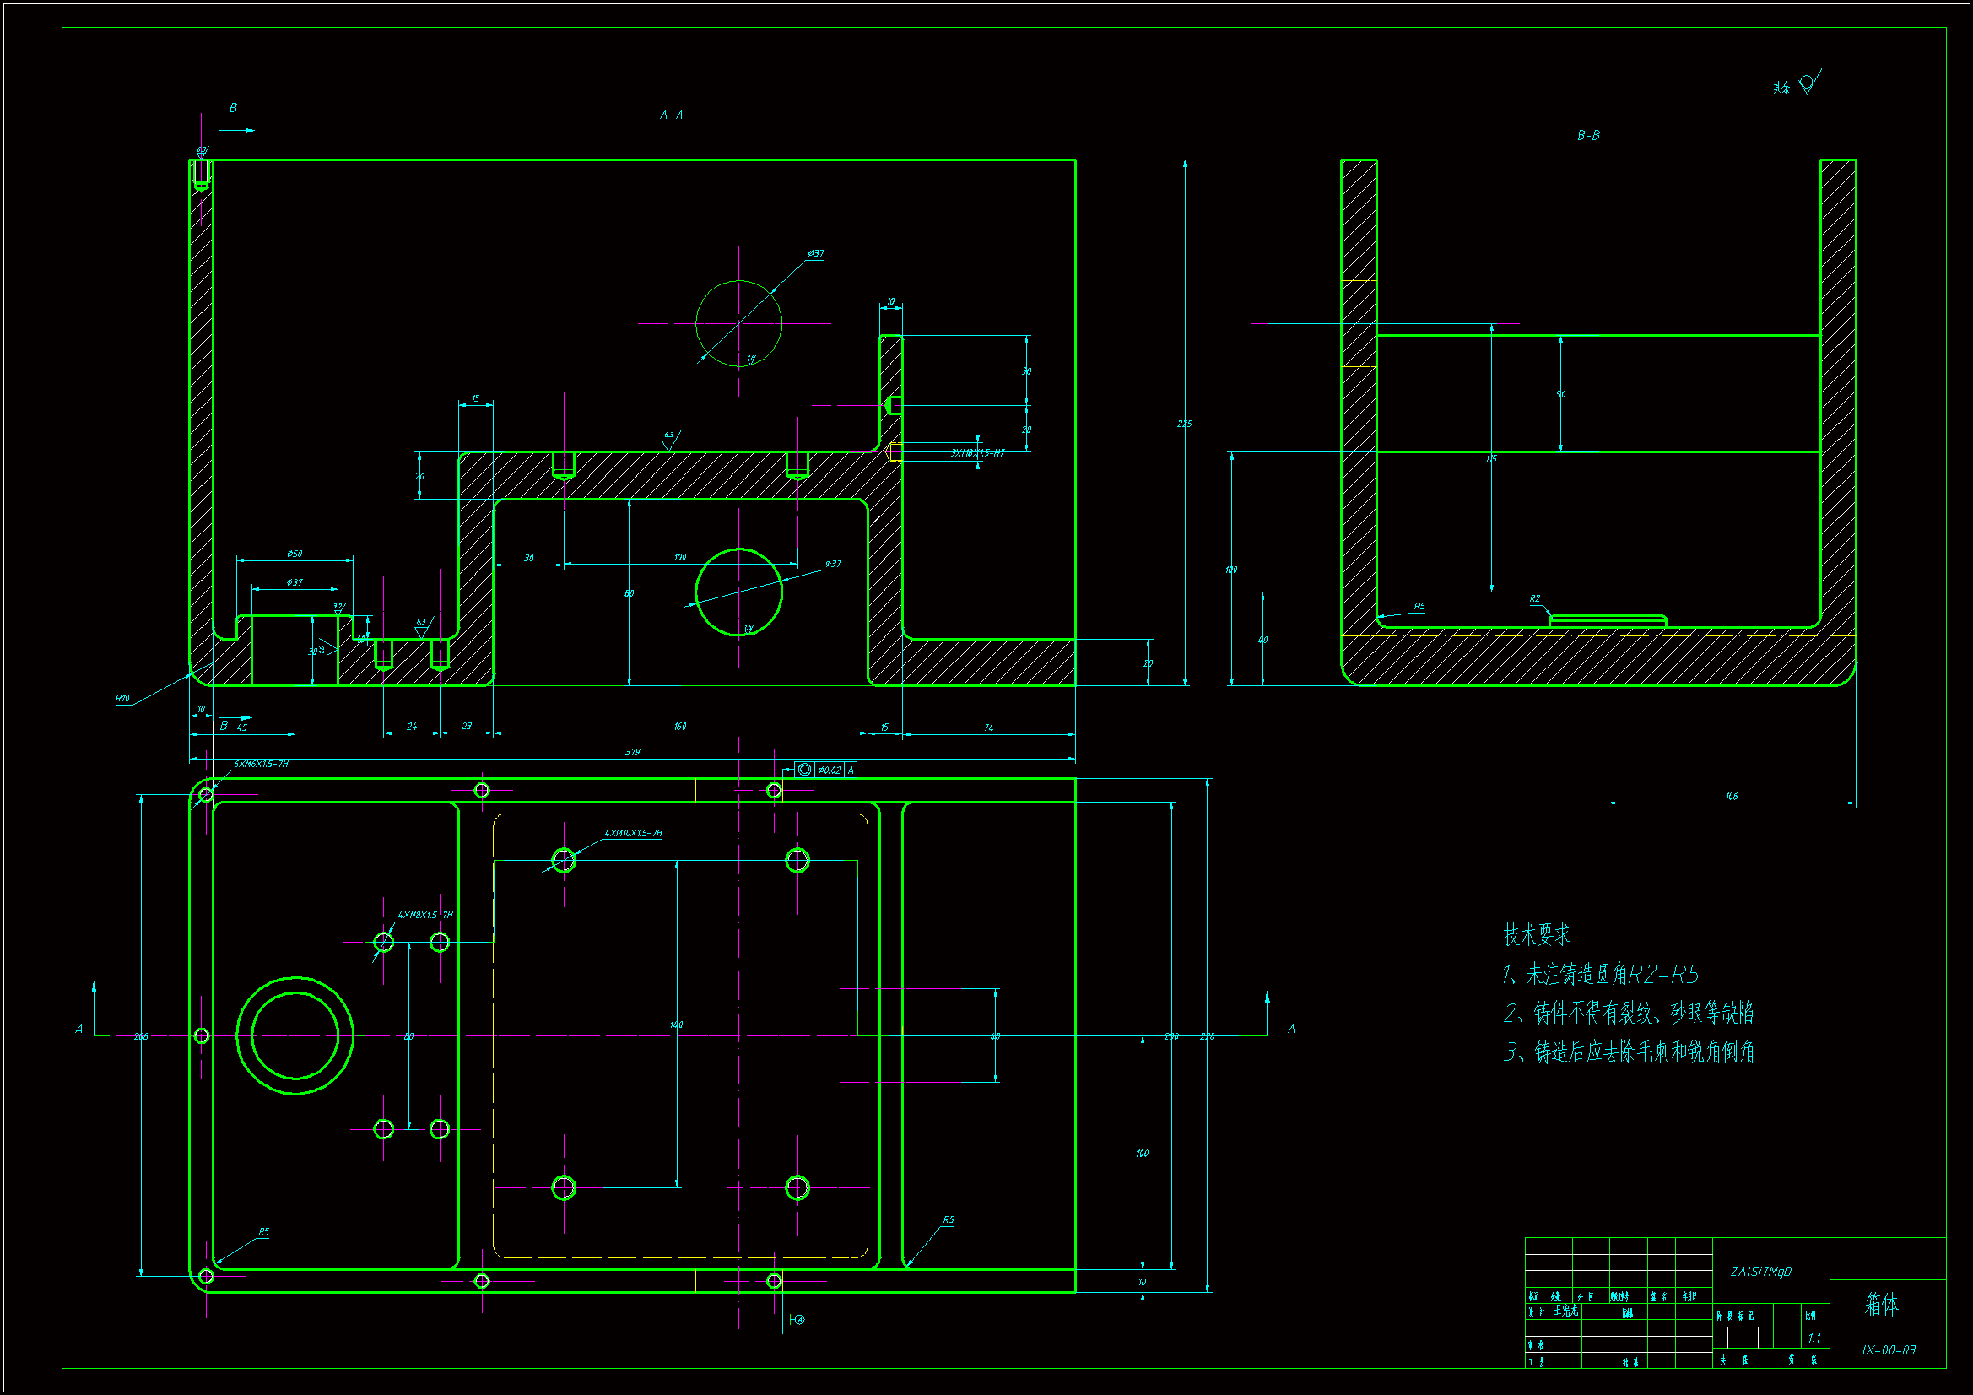Click drawing number JX-00-03
The width and height of the screenshot is (1973, 1395).
coord(1888,1349)
